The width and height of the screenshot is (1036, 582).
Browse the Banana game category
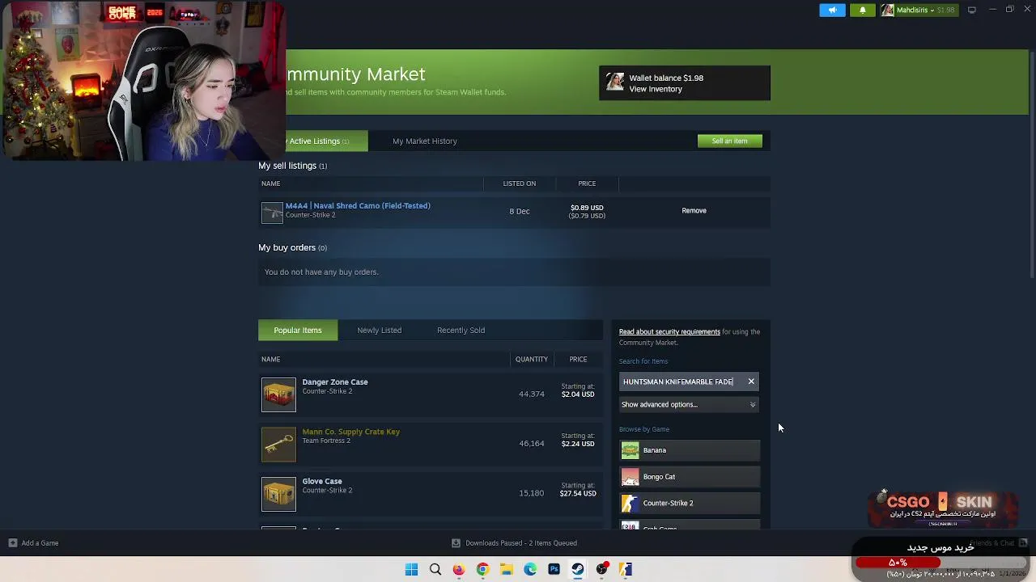click(690, 450)
